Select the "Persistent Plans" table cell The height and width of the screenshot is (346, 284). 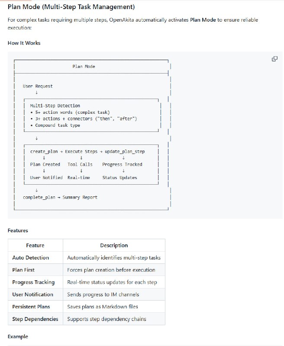point(31,307)
